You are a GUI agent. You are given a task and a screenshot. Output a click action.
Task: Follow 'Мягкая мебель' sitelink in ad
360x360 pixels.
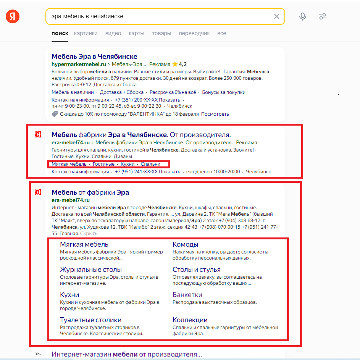pos(69,164)
